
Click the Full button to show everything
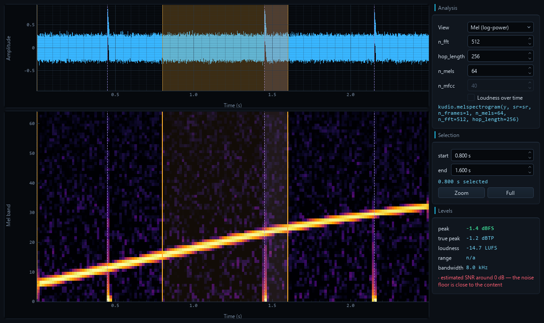click(510, 193)
